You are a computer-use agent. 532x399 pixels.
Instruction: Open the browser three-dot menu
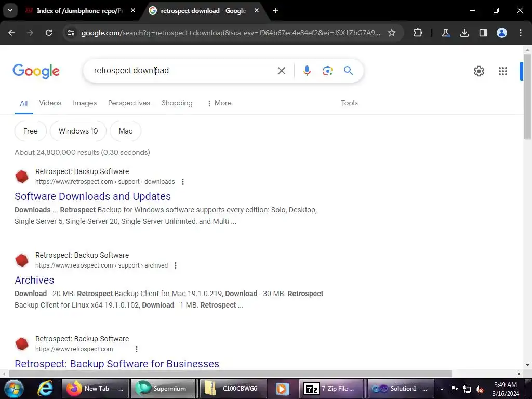pyautogui.click(x=521, y=33)
